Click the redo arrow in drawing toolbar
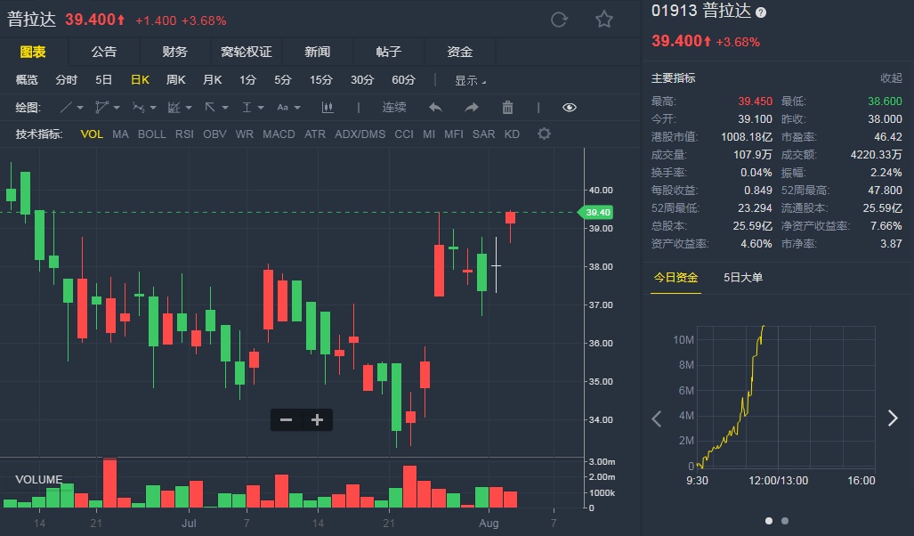The image size is (914, 536). tap(472, 108)
